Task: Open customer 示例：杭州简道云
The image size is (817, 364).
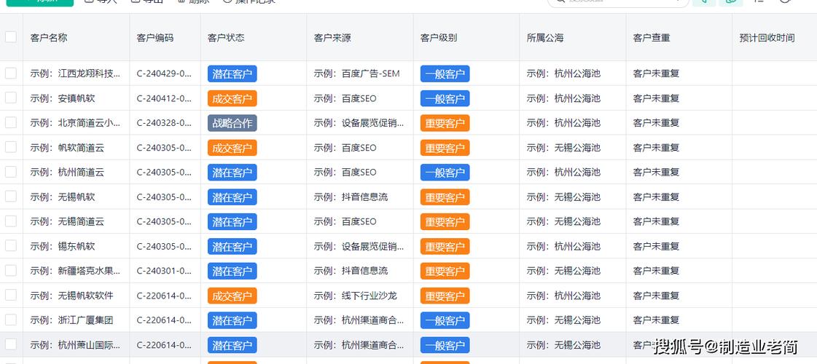Action: point(67,173)
